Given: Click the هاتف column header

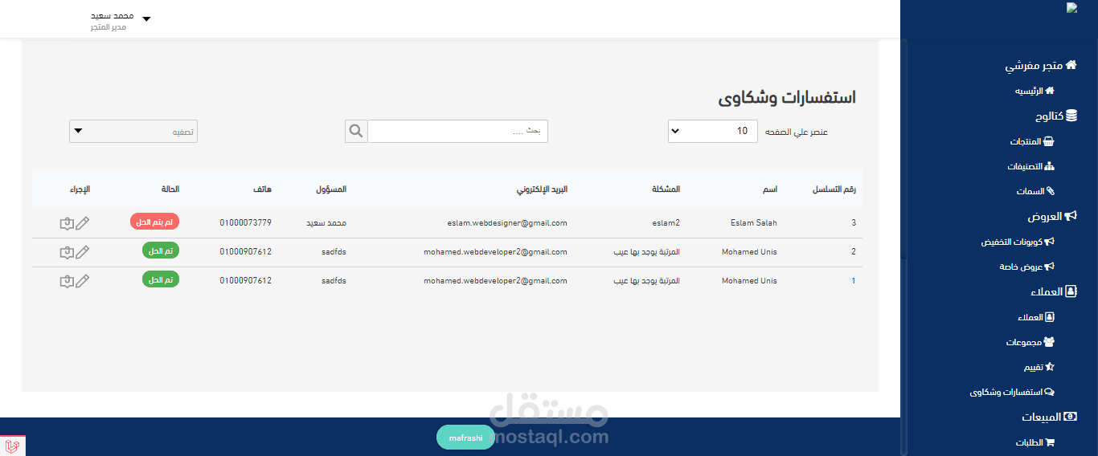Looking at the screenshot, I should click(264, 189).
